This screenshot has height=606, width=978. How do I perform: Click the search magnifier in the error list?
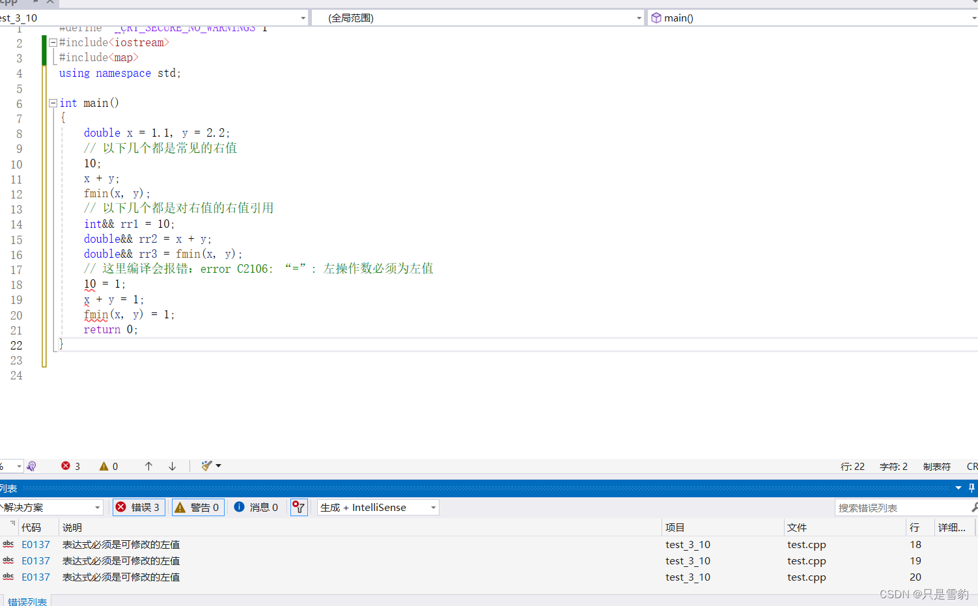click(x=974, y=507)
